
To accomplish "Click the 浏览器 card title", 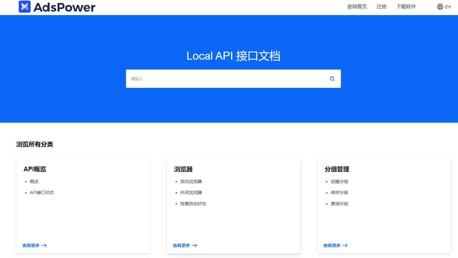I will pos(183,169).
